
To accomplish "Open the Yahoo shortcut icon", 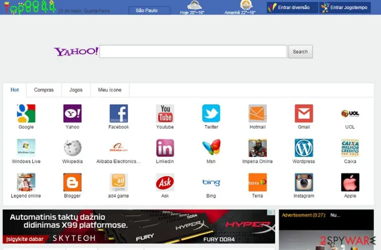I will click(72, 113).
